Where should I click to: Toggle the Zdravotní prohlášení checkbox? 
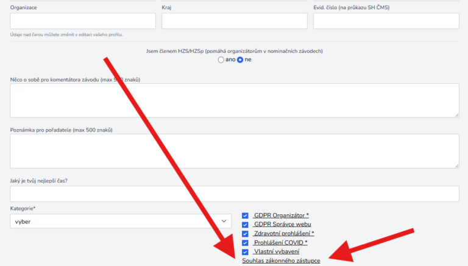(x=245, y=234)
